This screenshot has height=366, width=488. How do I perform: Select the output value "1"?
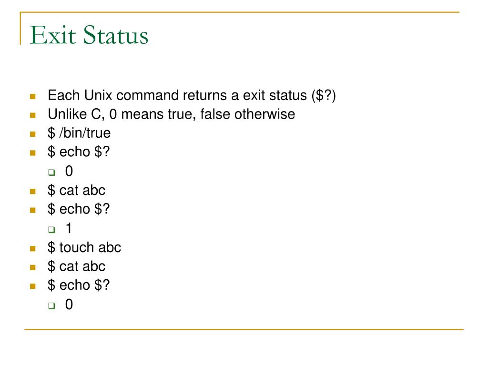pyautogui.click(x=69, y=228)
